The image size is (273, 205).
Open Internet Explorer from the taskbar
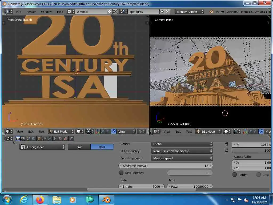(24, 200)
